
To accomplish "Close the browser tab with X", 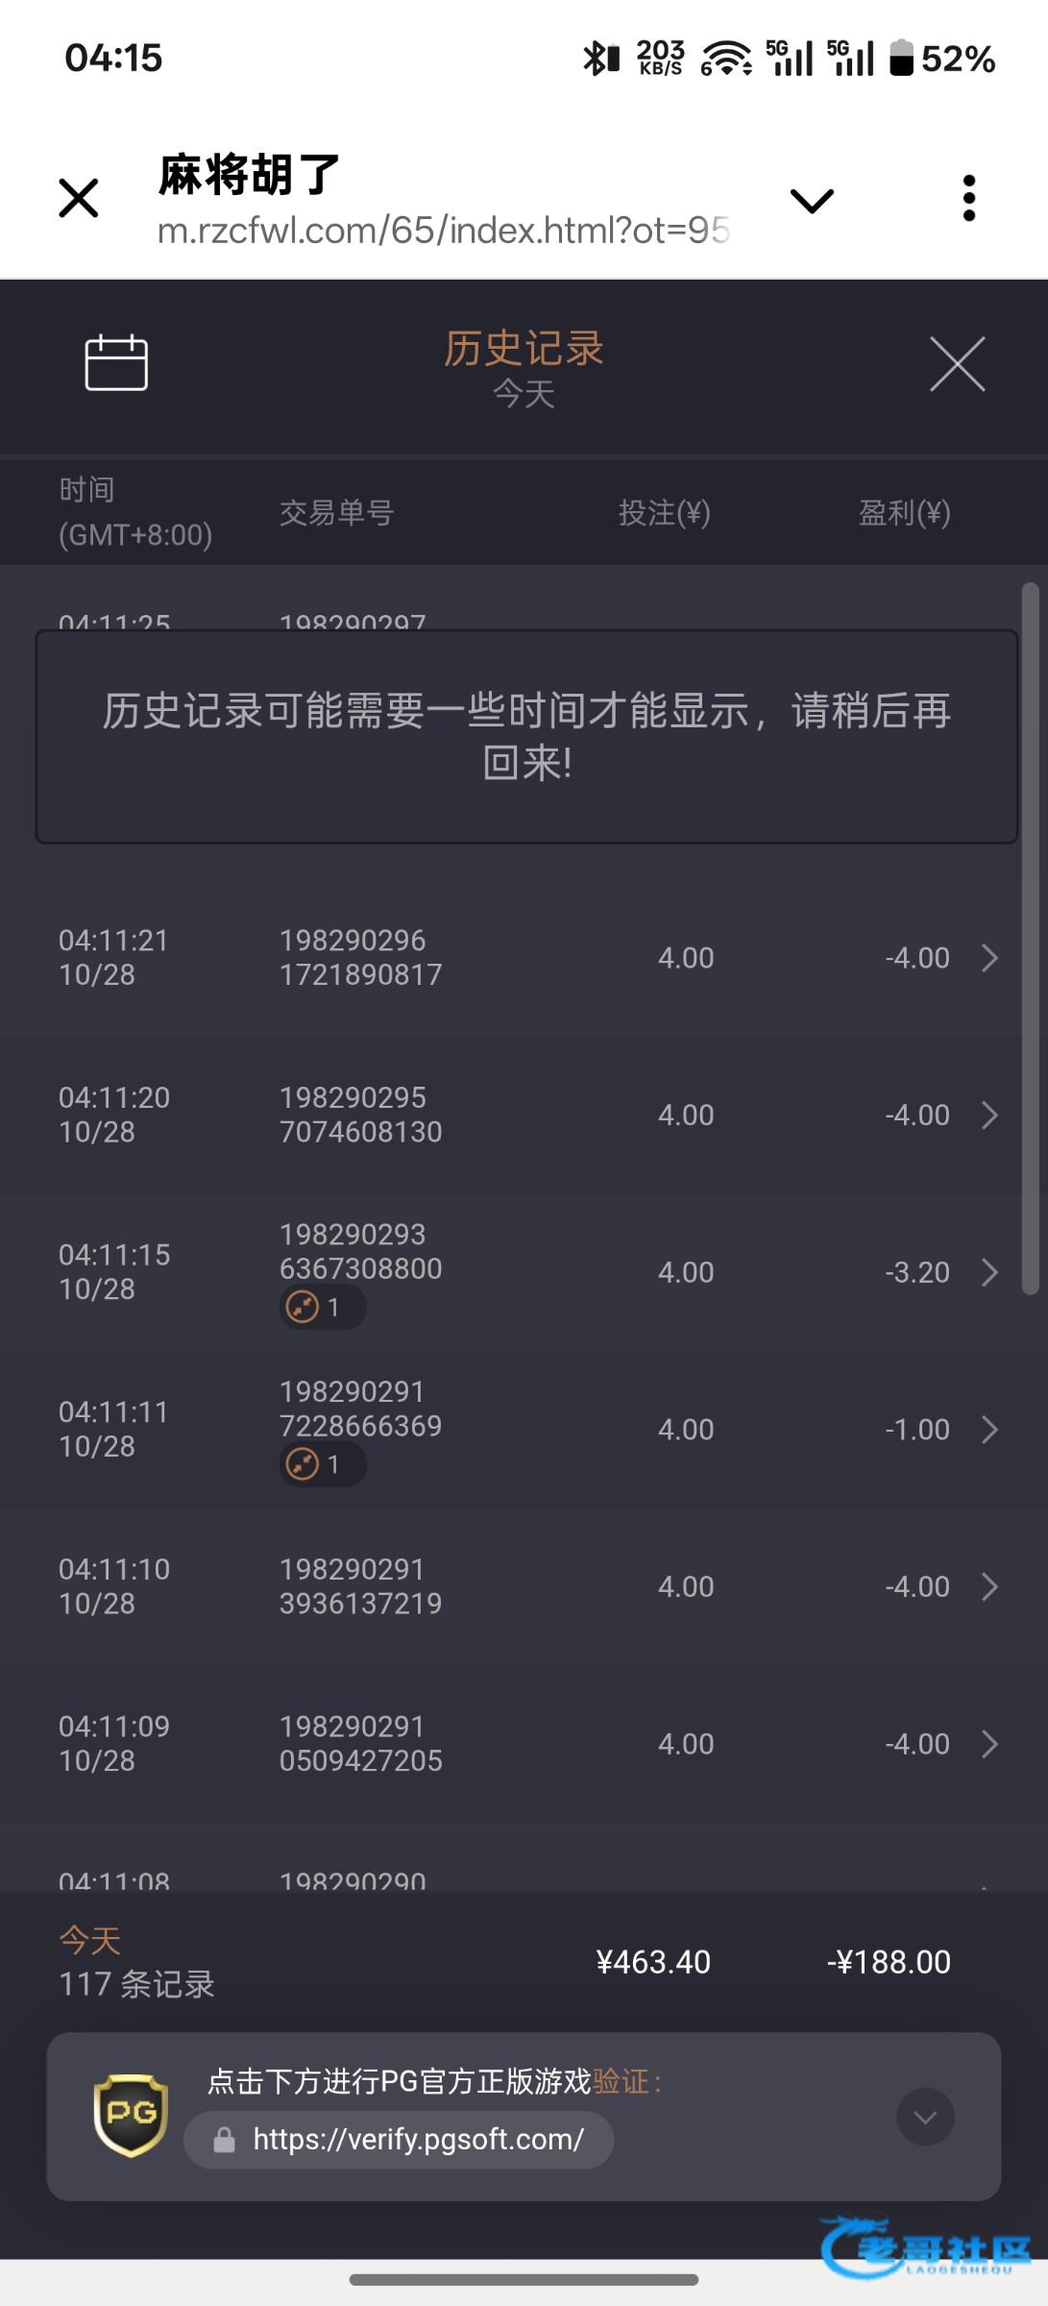I will (x=79, y=199).
